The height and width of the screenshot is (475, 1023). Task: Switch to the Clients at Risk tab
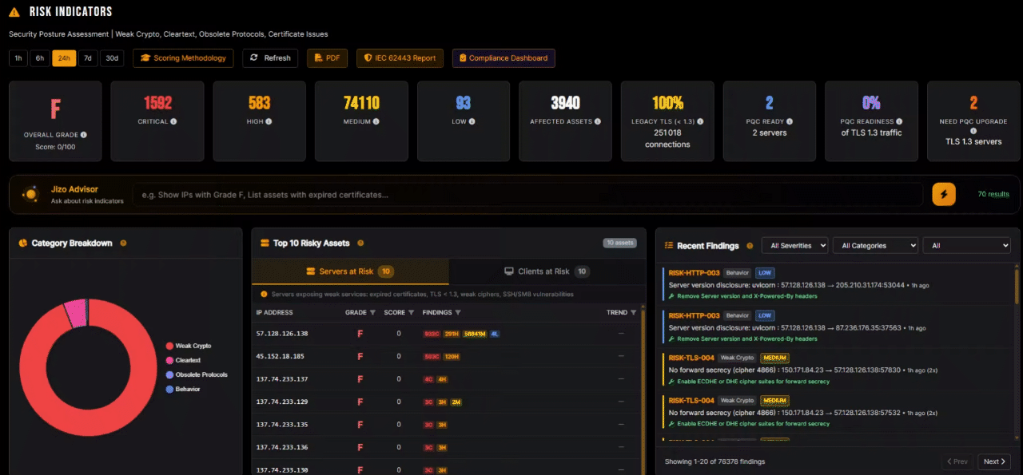coord(546,271)
